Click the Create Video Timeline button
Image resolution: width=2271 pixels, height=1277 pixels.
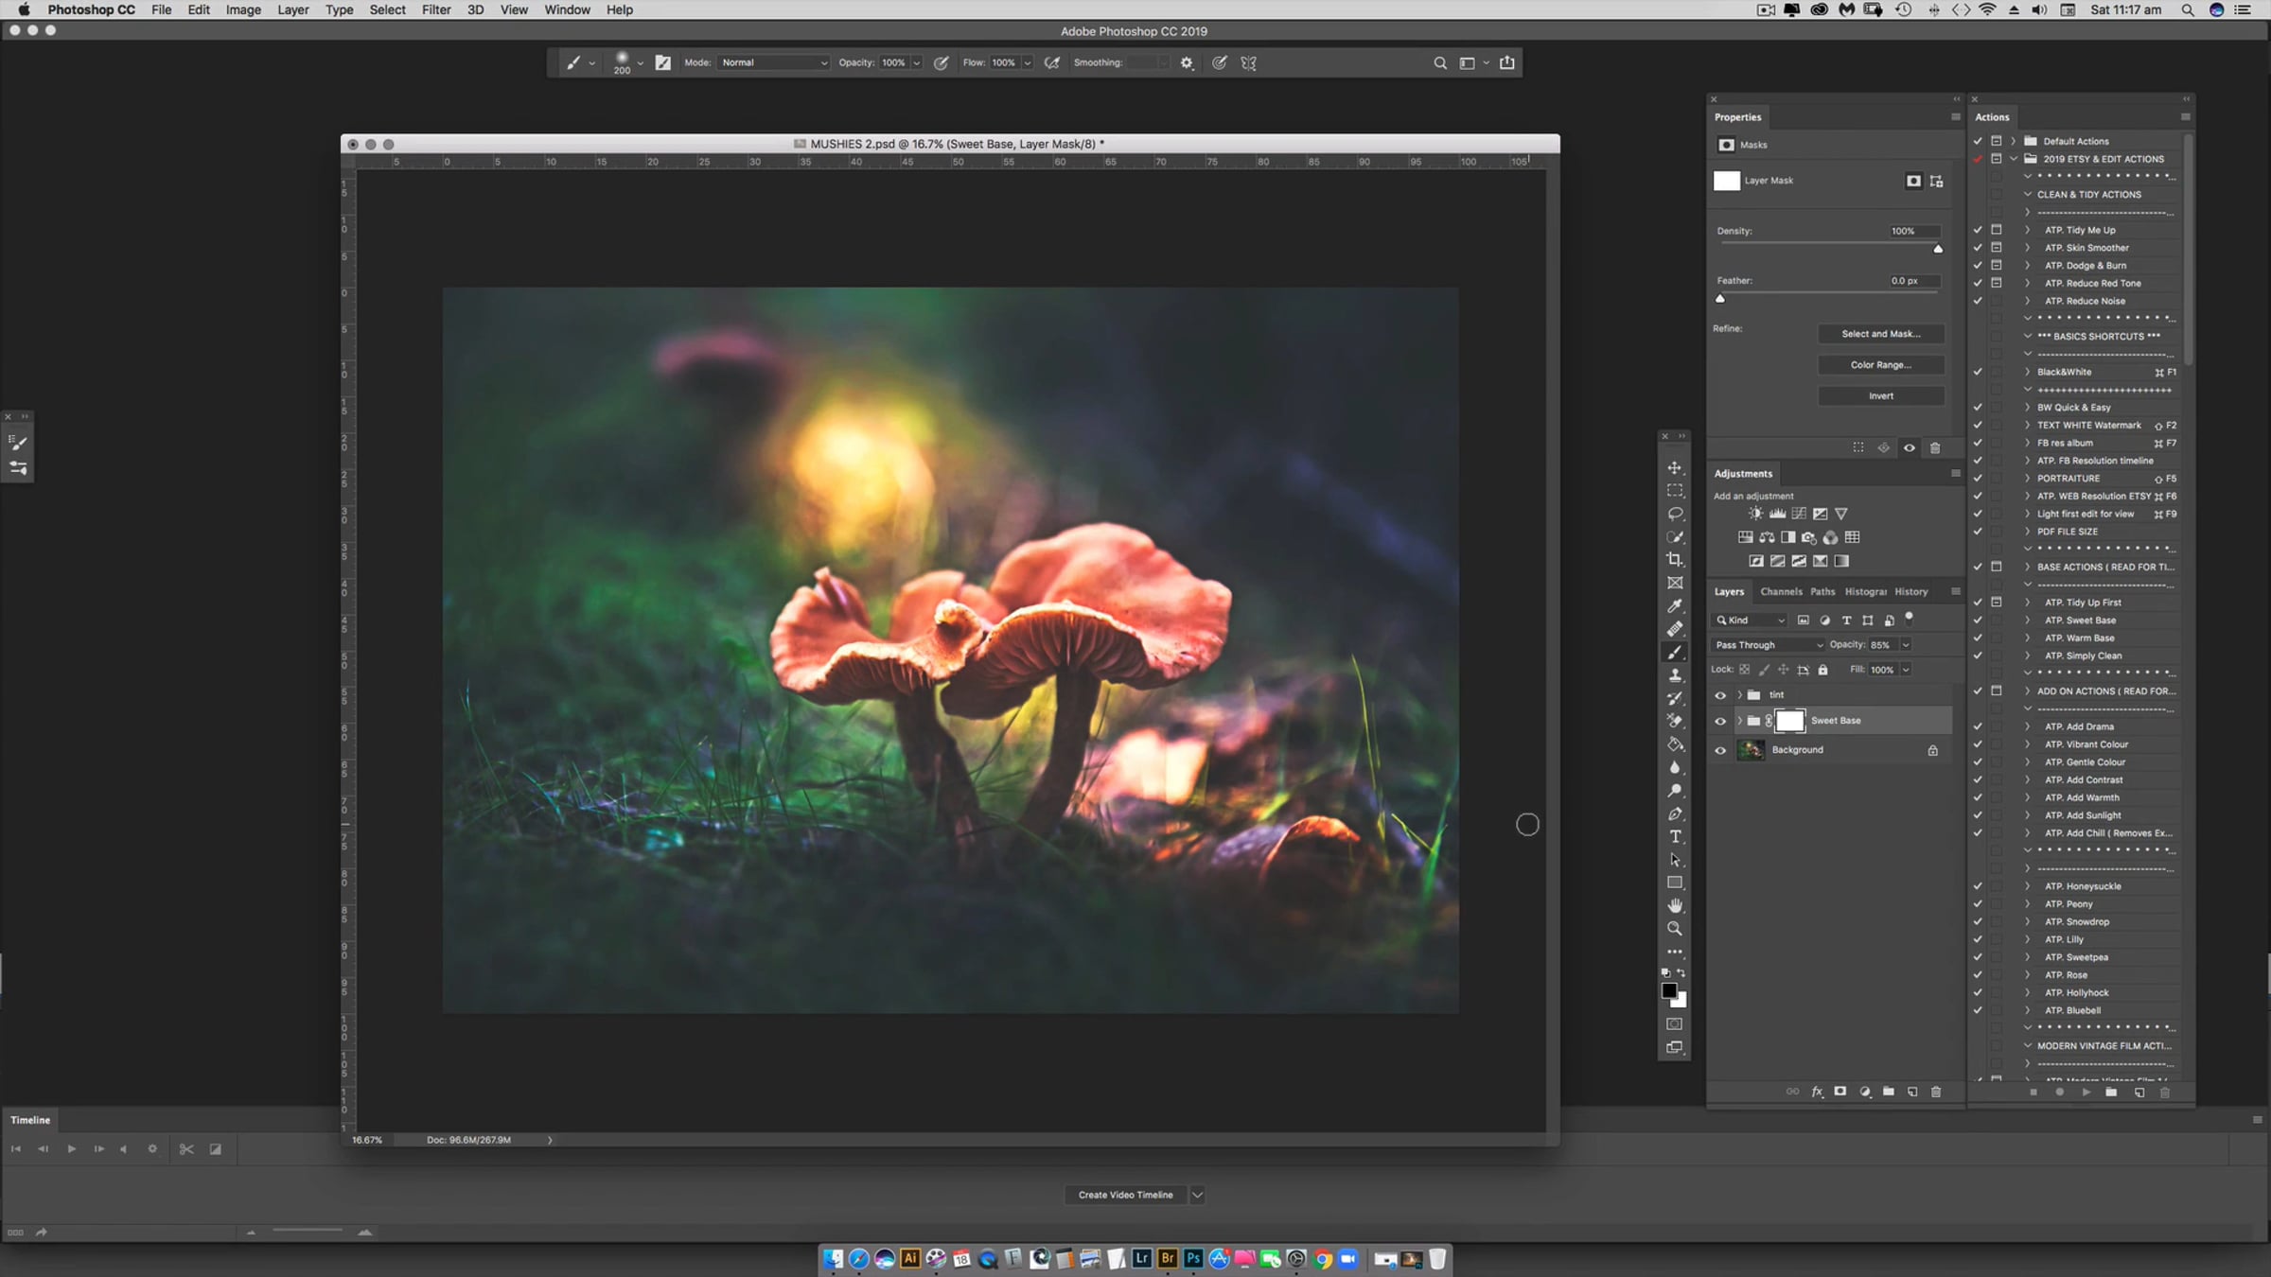(1125, 1195)
